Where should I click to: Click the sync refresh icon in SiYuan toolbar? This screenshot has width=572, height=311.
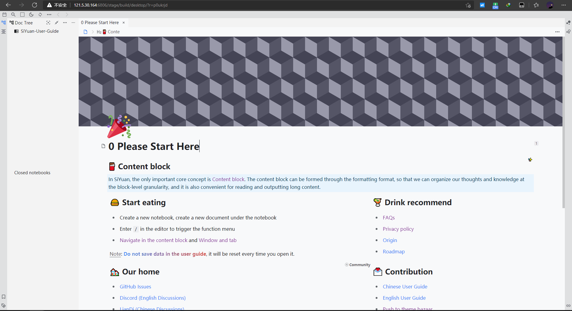[40, 14]
